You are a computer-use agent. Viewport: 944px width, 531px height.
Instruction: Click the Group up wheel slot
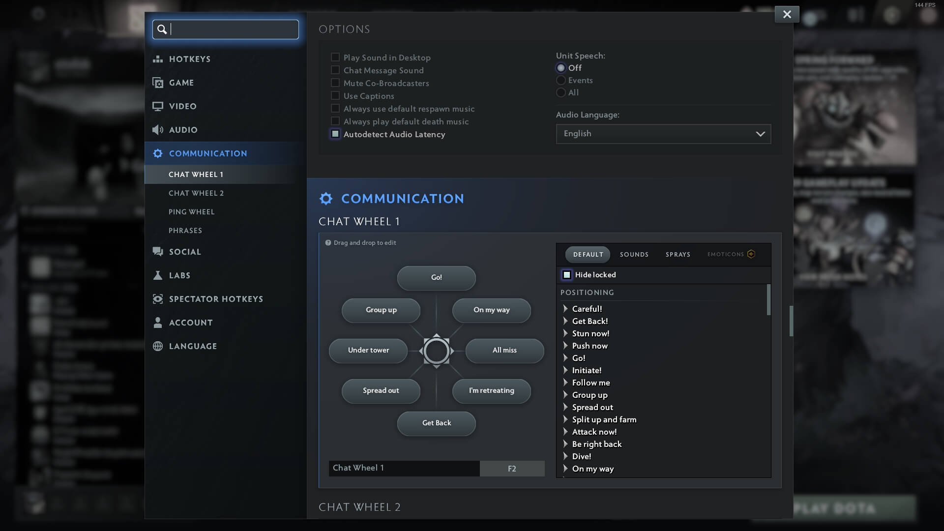(381, 310)
